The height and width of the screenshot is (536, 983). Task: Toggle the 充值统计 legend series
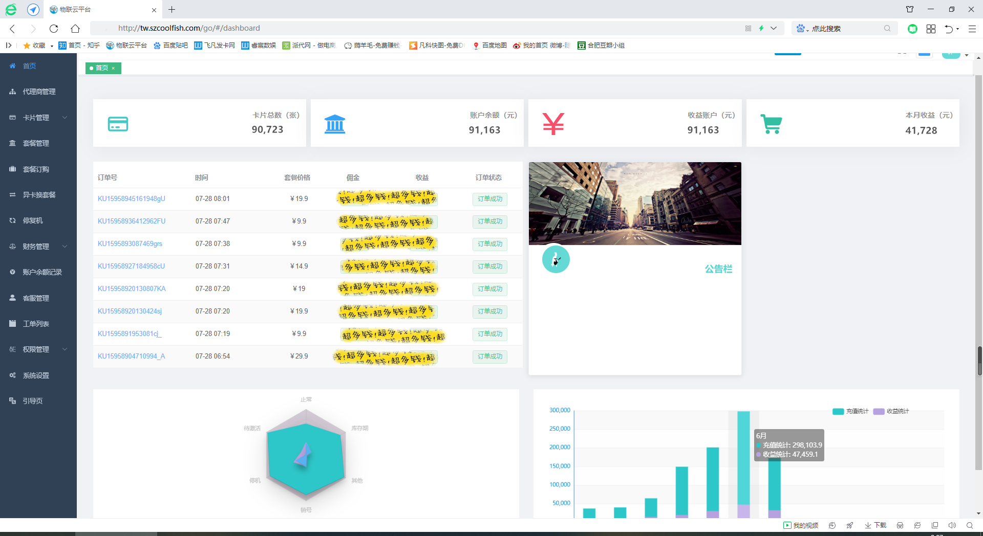(x=850, y=411)
